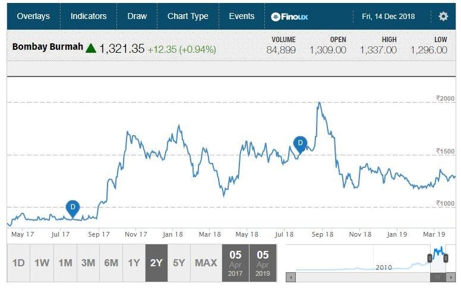Click the 2010 label in navigator
Screen dimensions: 461x290
[384, 267]
